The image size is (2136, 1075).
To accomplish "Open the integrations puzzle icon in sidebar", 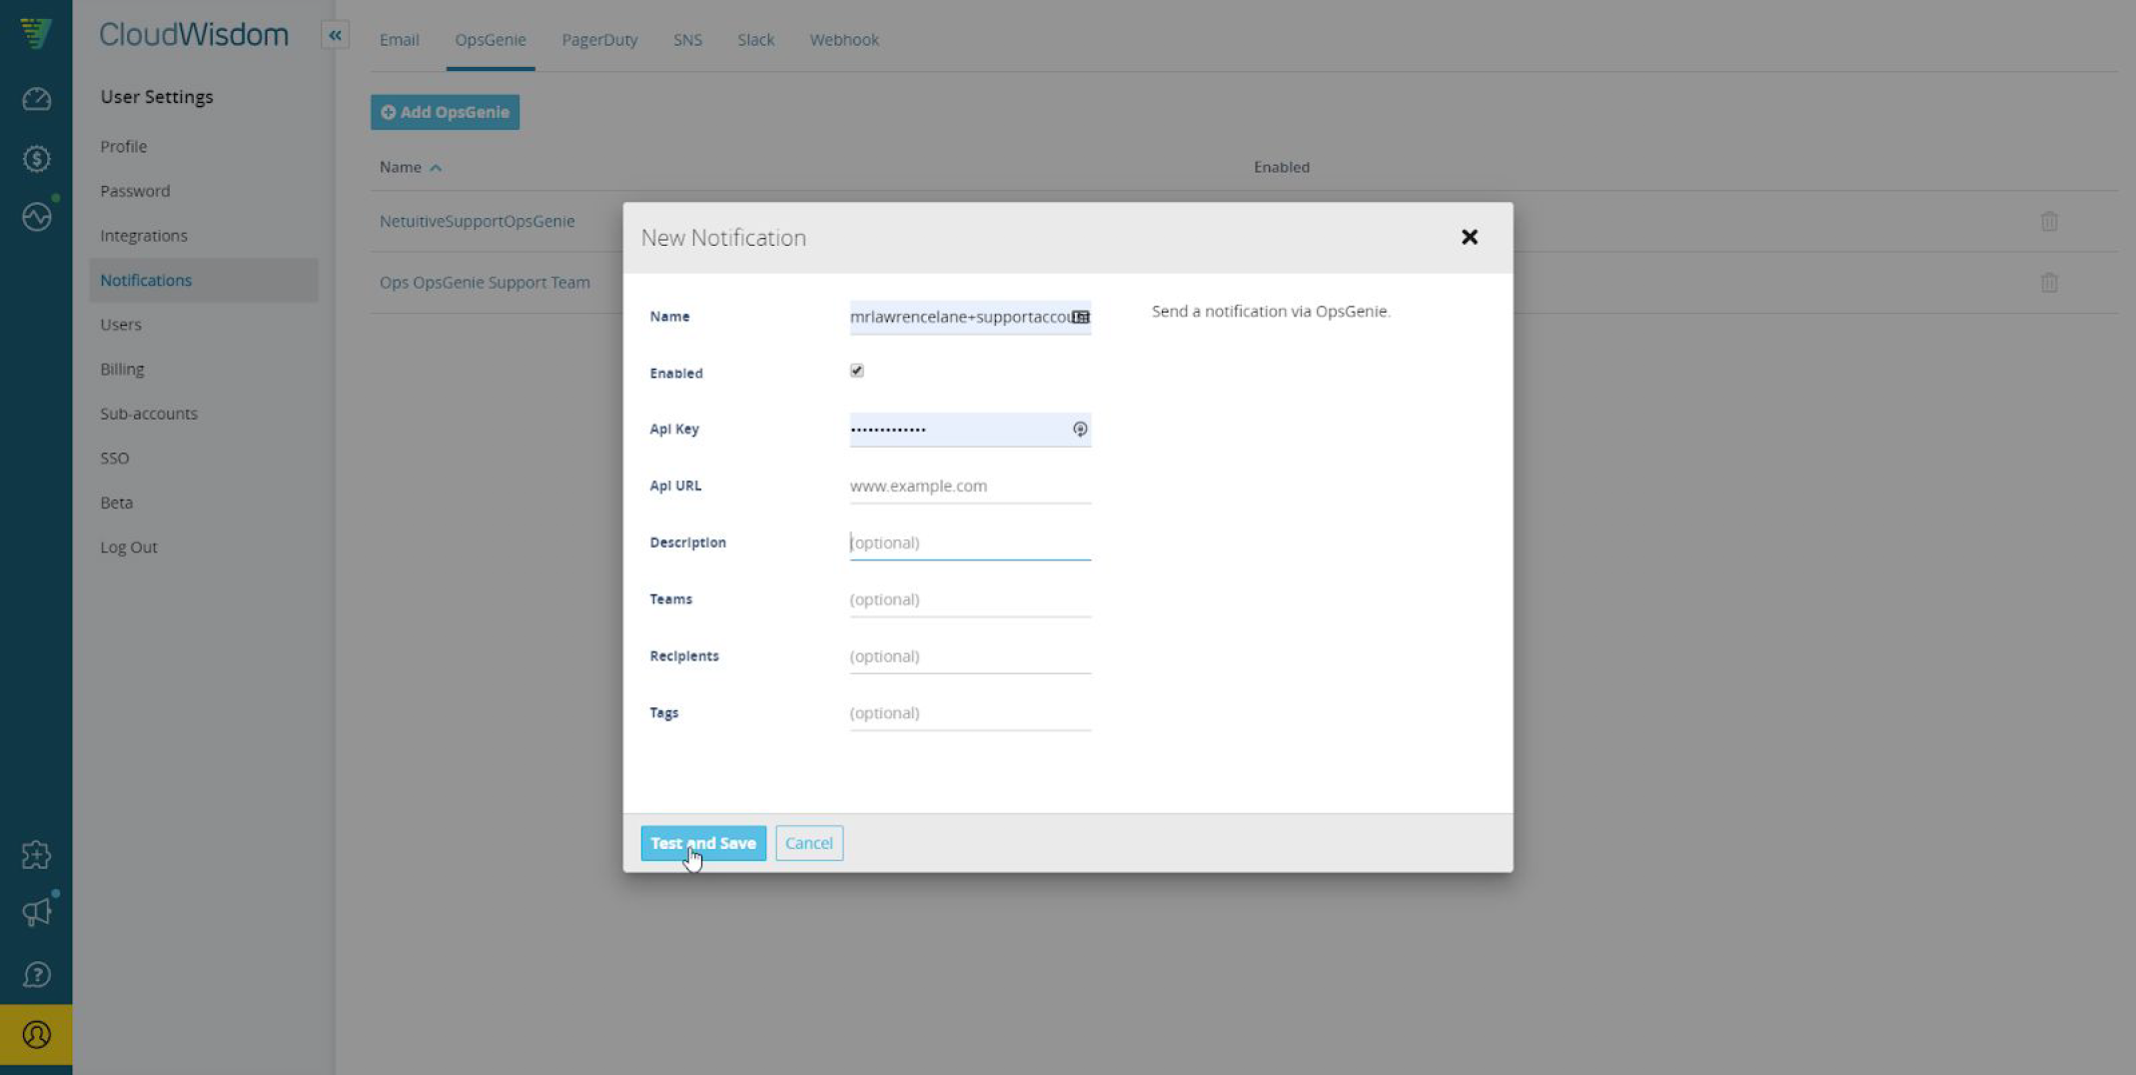I will point(36,854).
